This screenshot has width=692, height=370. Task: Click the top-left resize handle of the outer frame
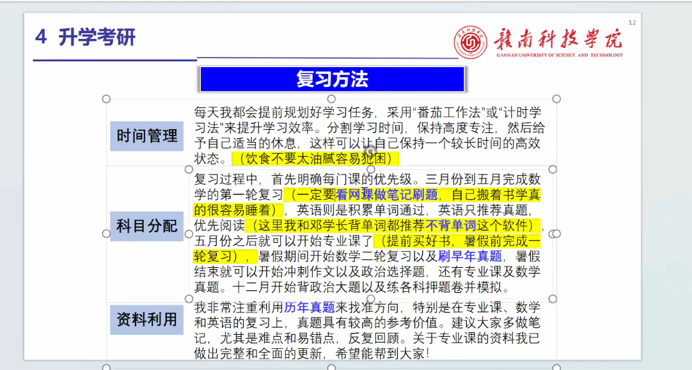click(107, 99)
